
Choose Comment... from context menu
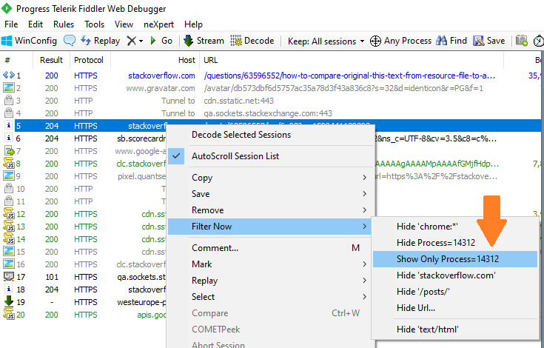click(x=271, y=248)
